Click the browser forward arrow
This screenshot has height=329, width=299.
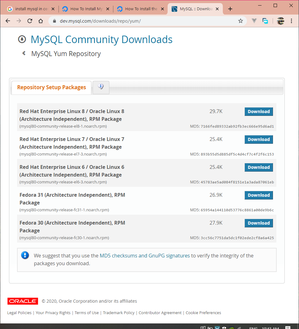click(19, 21)
